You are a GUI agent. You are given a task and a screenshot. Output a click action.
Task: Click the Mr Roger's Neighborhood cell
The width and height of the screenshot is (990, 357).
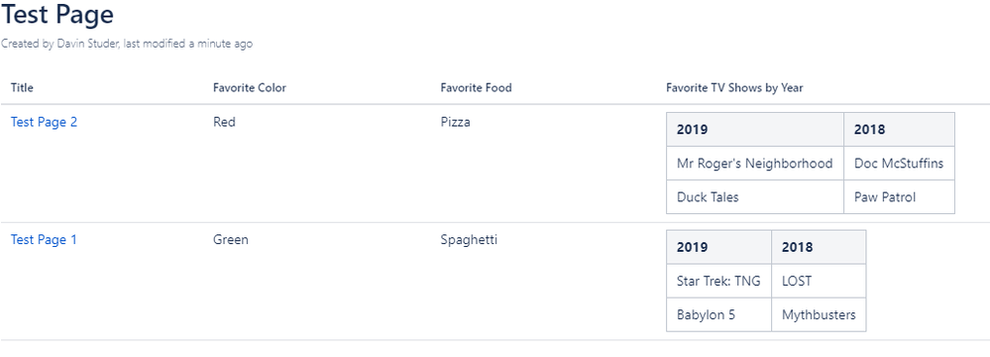(755, 163)
